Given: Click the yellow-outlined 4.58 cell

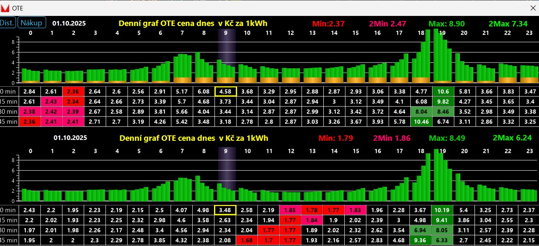Looking at the screenshot, I should click(226, 91).
